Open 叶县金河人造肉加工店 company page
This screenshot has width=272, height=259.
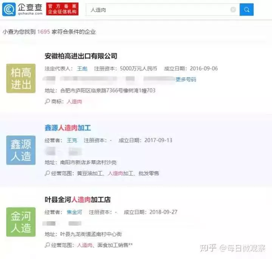[78, 199]
